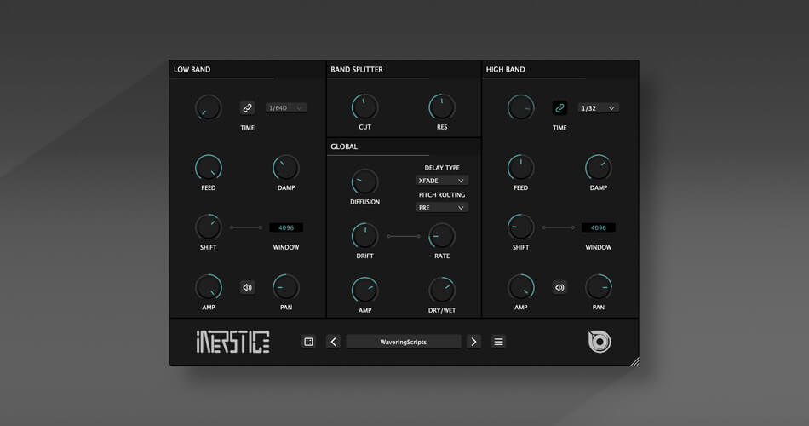Click the window resize grip corner
Viewport: 809px width, 426px height.
tap(634, 361)
